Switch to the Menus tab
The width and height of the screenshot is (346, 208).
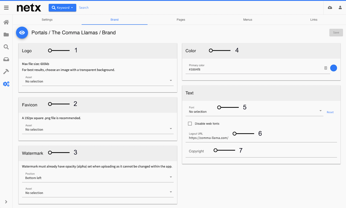[247, 20]
